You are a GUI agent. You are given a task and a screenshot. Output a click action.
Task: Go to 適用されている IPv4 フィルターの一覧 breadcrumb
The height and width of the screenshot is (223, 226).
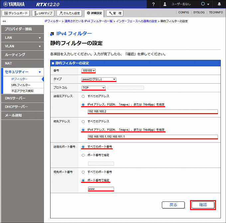(x=88, y=21)
